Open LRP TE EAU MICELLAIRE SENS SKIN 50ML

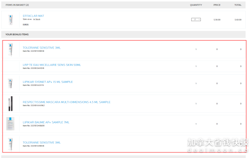(x=52, y=65)
